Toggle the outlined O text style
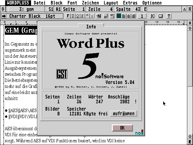Viewport: 193px width, 145px height. [78, 16]
